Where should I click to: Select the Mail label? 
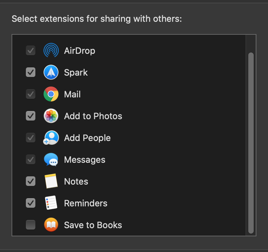[72, 94]
